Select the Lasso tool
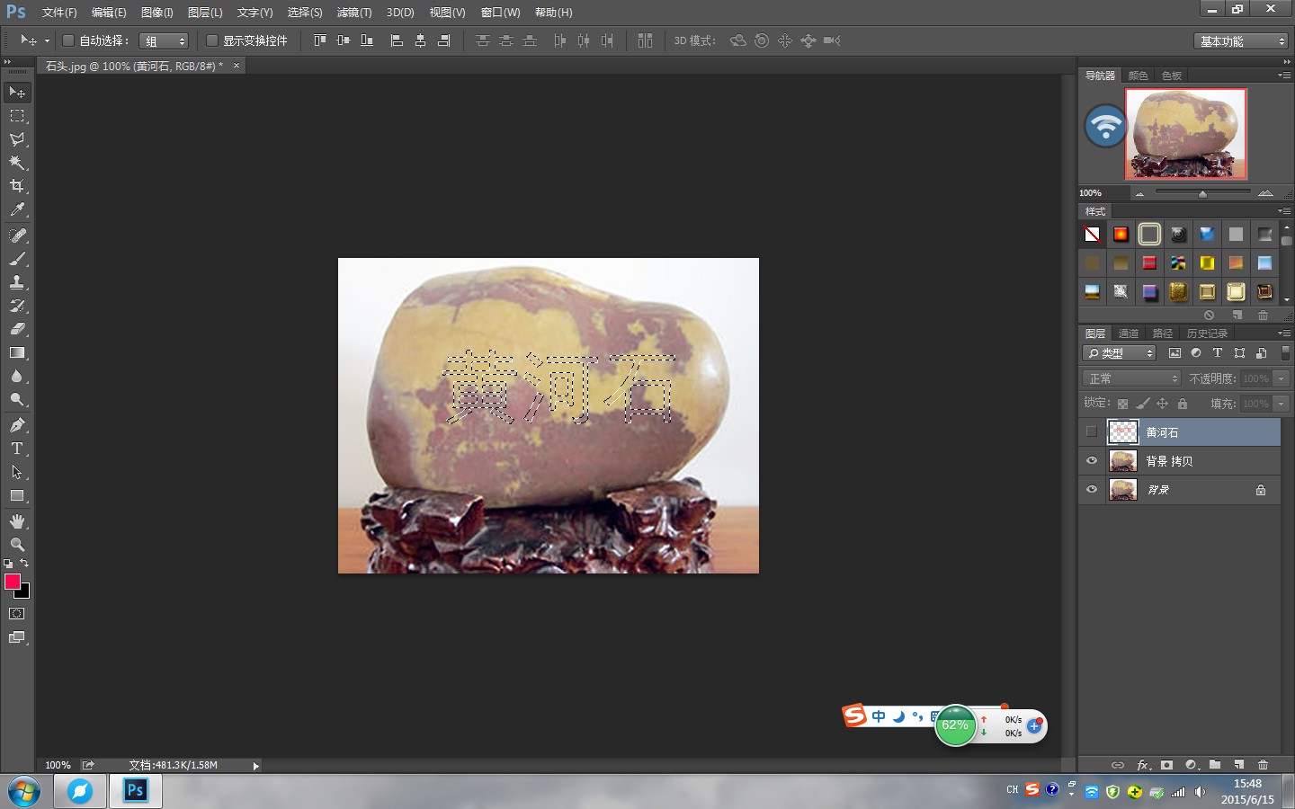Image resolution: width=1295 pixels, height=809 pixels. (x=17, y=139)
